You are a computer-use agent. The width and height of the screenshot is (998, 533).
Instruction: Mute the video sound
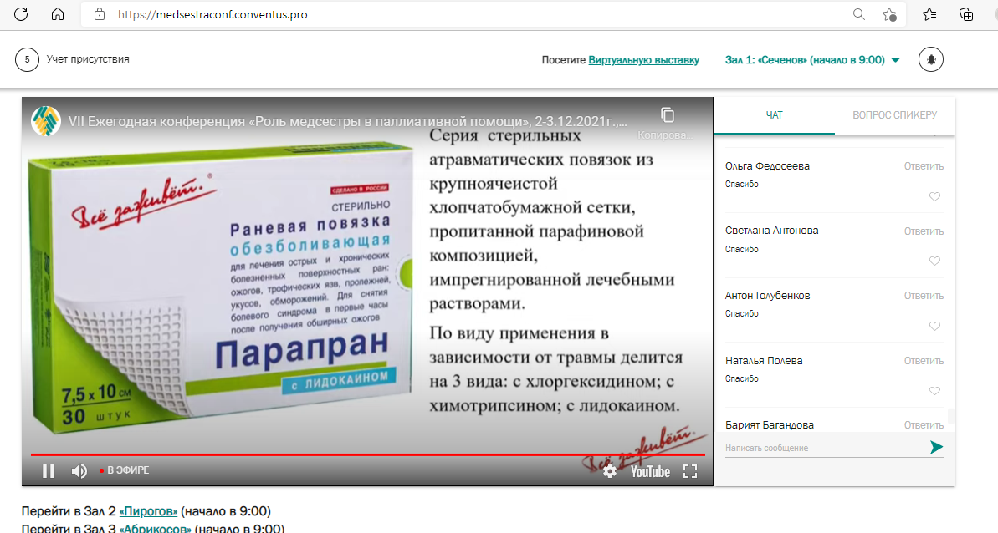79,470
